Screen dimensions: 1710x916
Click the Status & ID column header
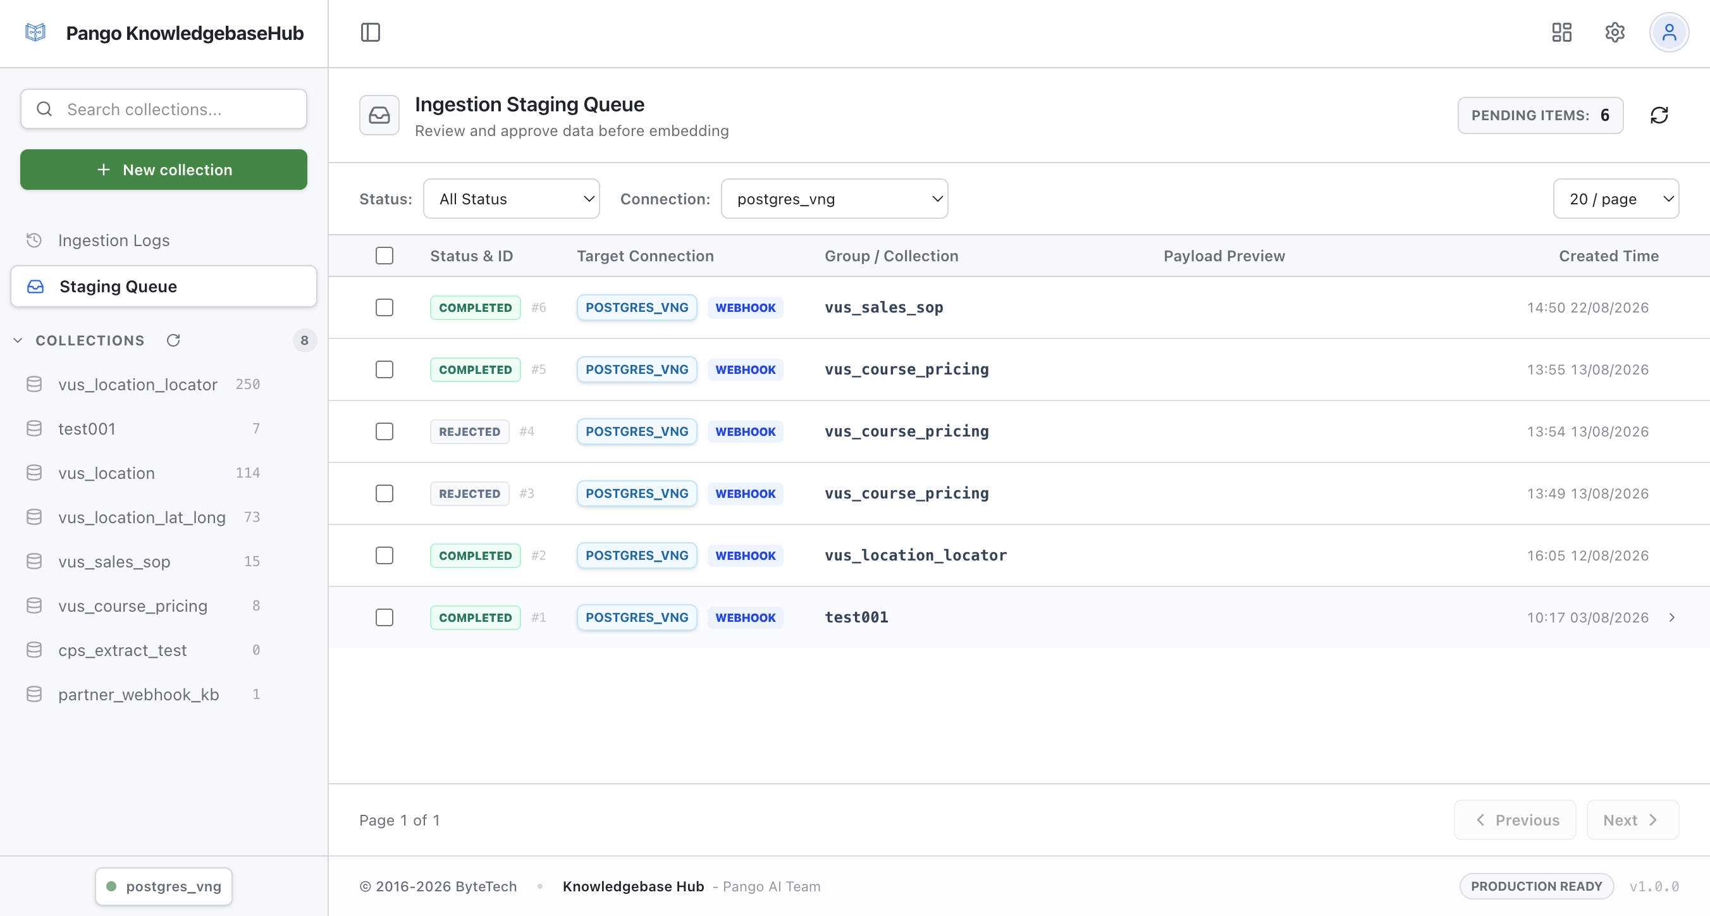point(471,256)
